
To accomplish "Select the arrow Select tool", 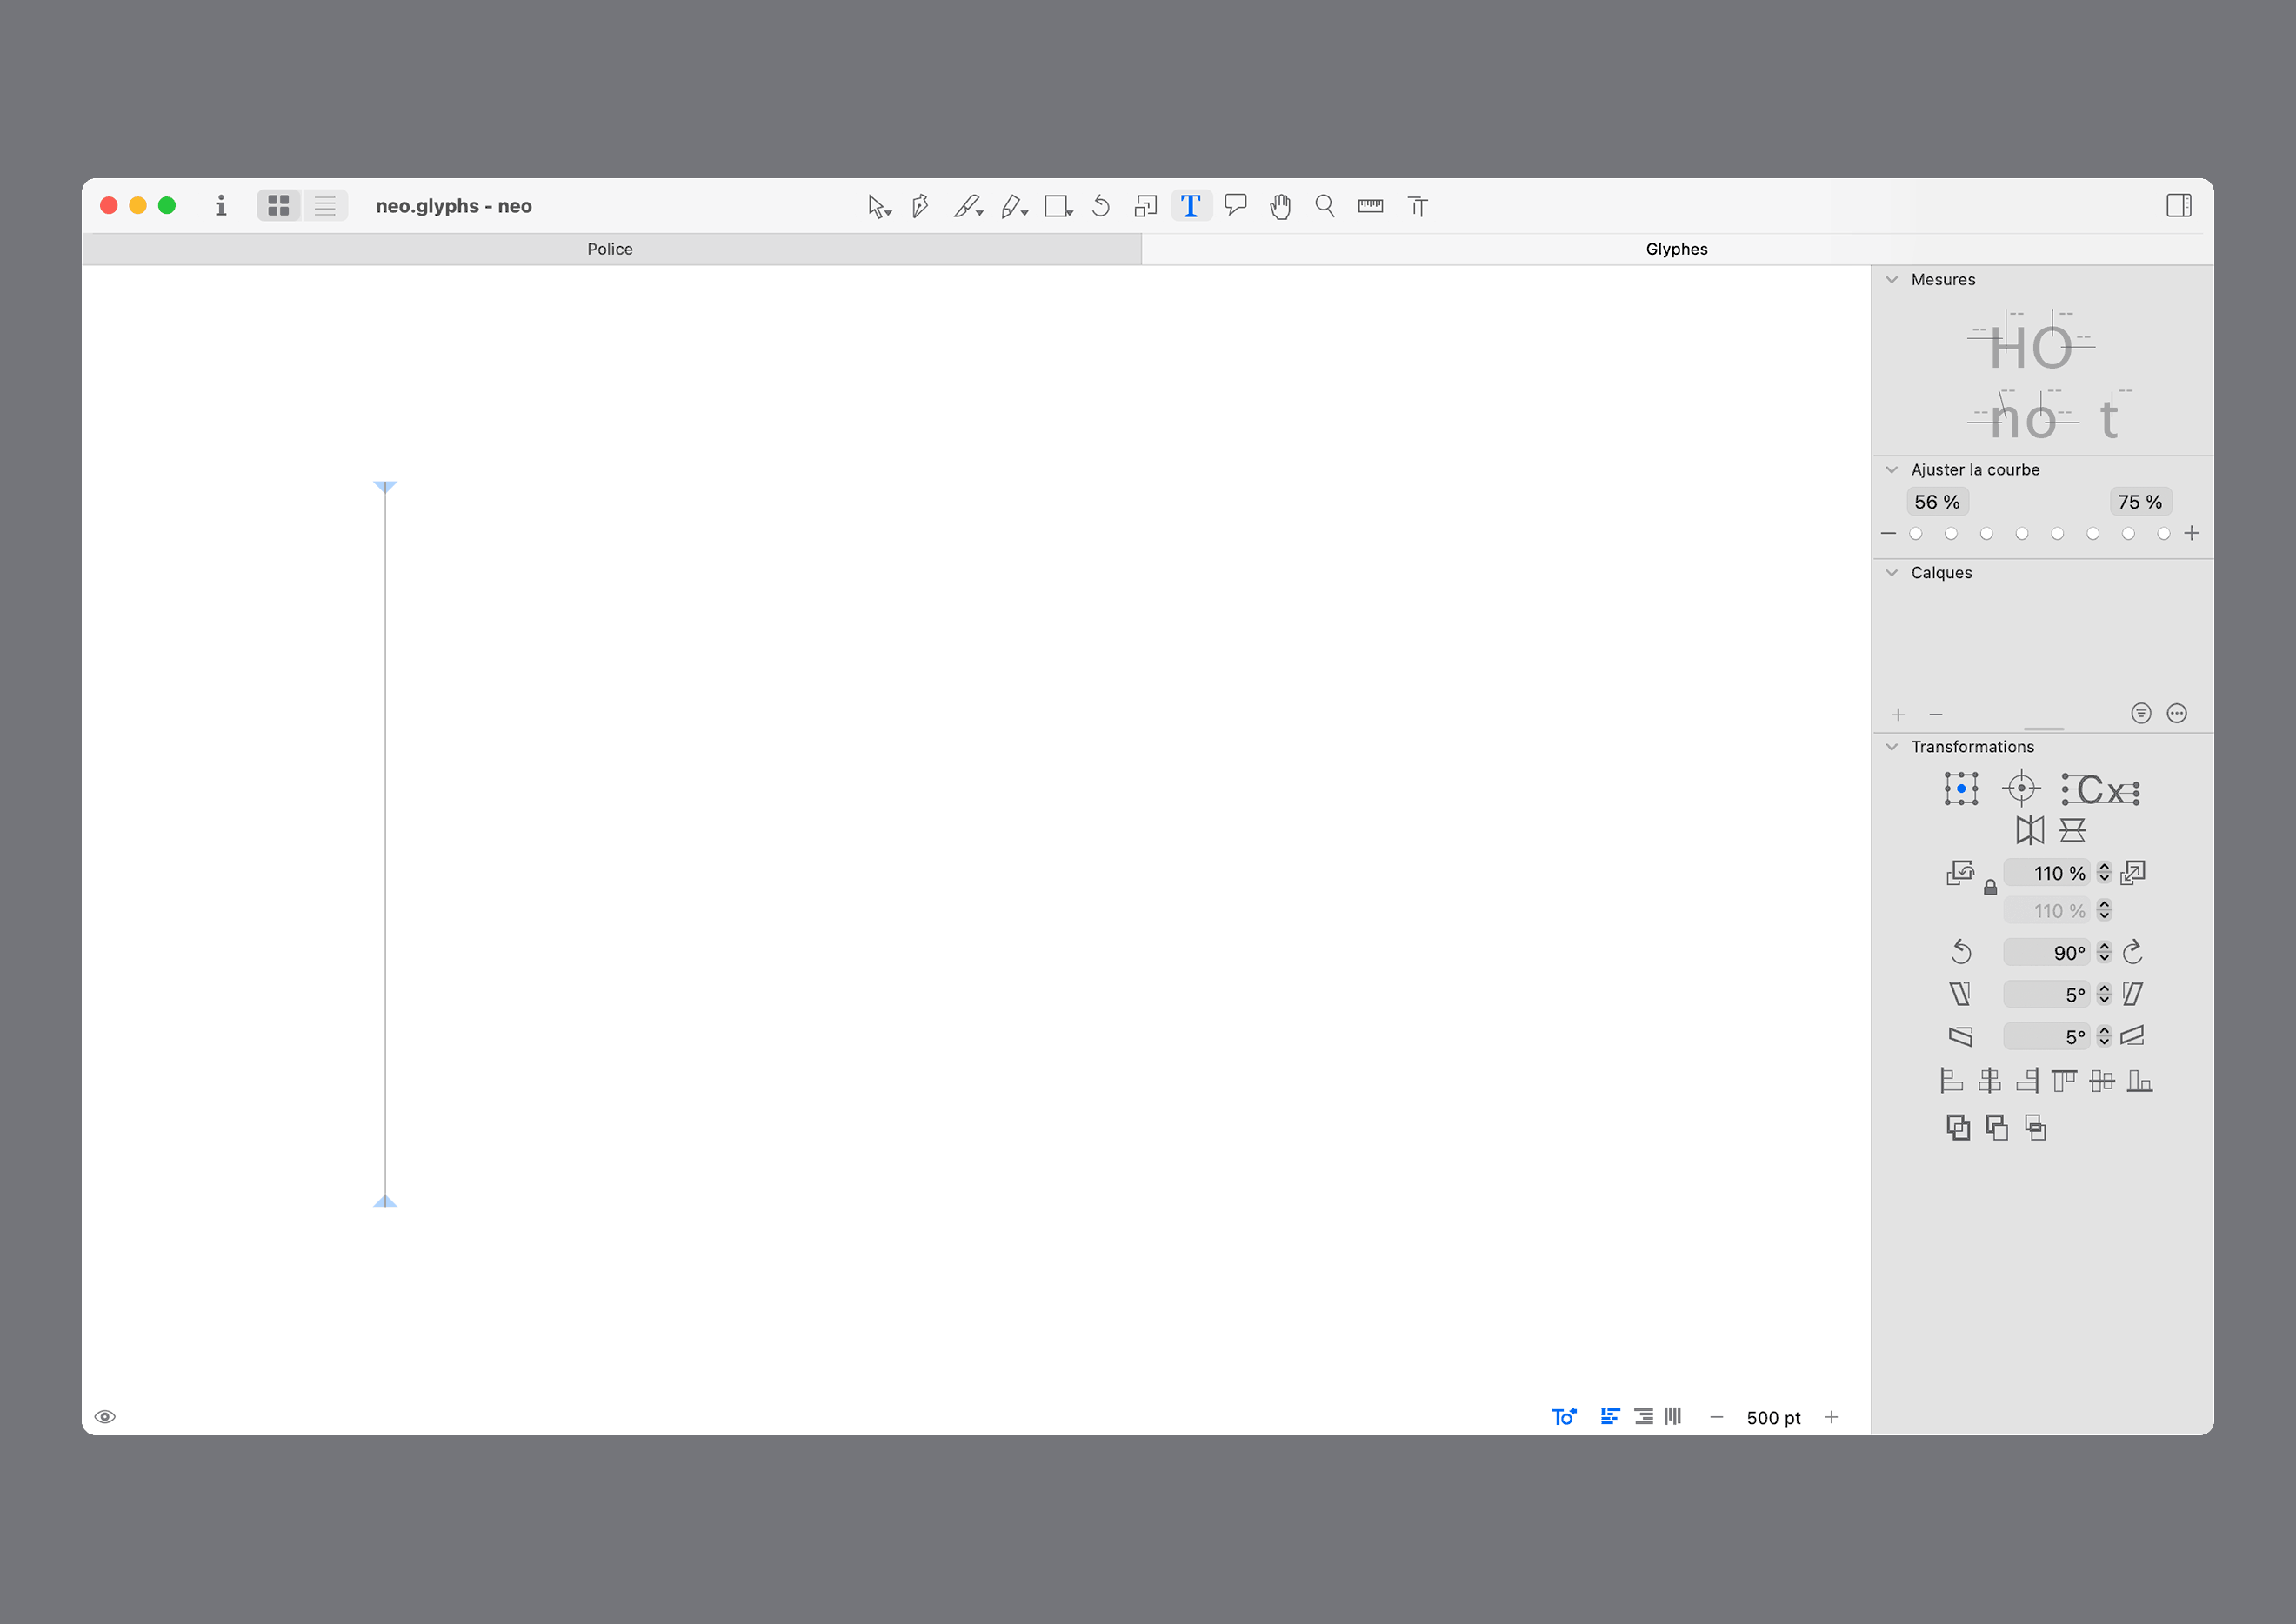I will [x=878, y=206].
